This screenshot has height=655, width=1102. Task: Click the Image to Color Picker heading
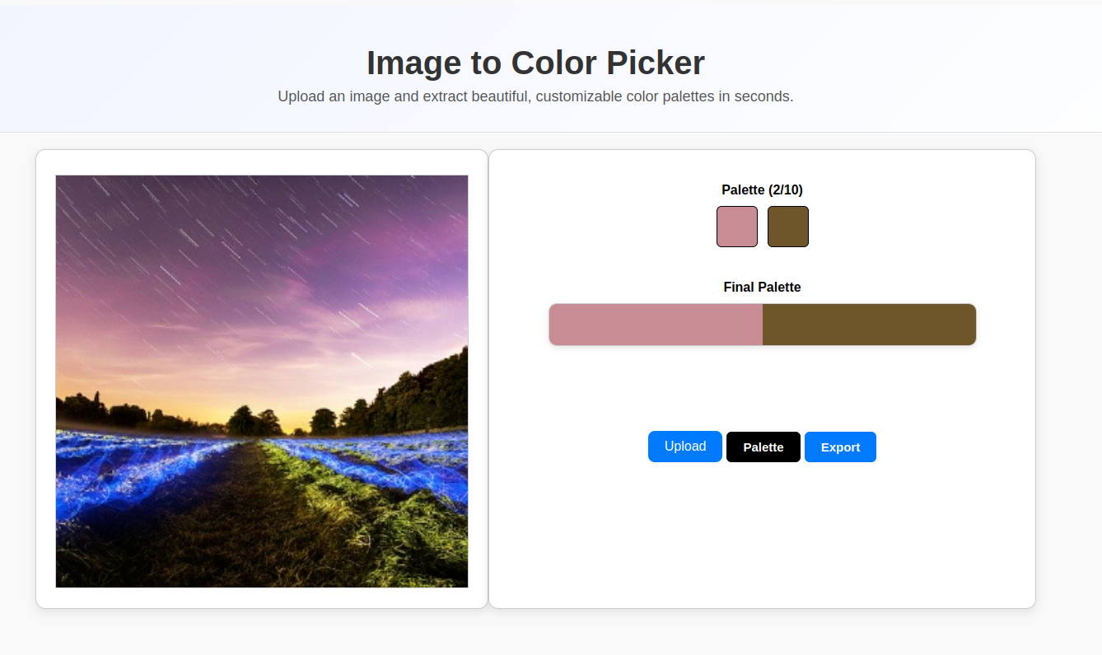(x=535, y=63)
